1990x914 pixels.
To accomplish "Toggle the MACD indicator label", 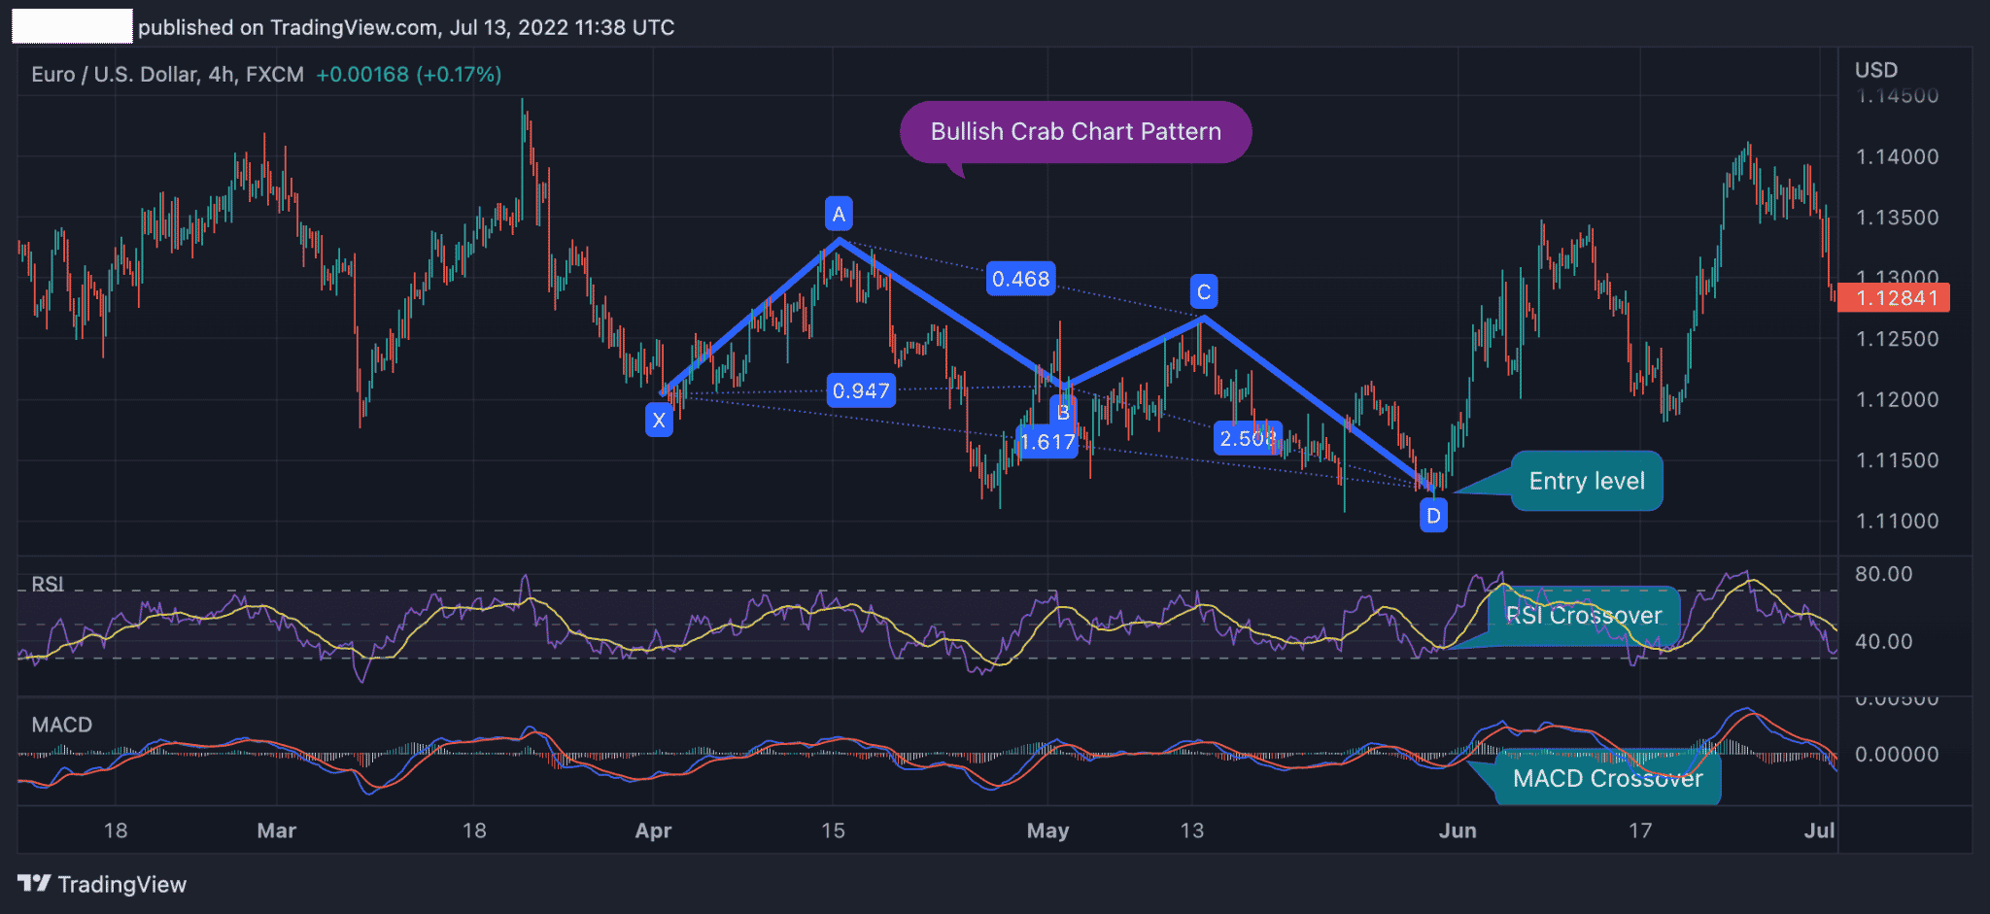I will click(61, 725).
